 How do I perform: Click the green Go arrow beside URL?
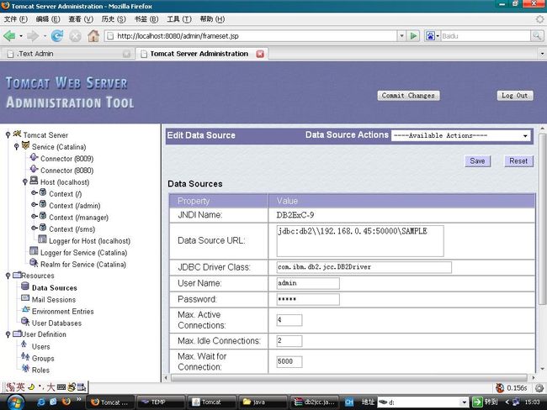click(x=413, y=36)
